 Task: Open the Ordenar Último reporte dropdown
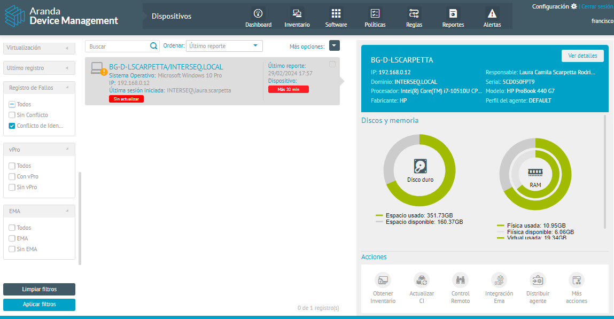pos(224,46)
